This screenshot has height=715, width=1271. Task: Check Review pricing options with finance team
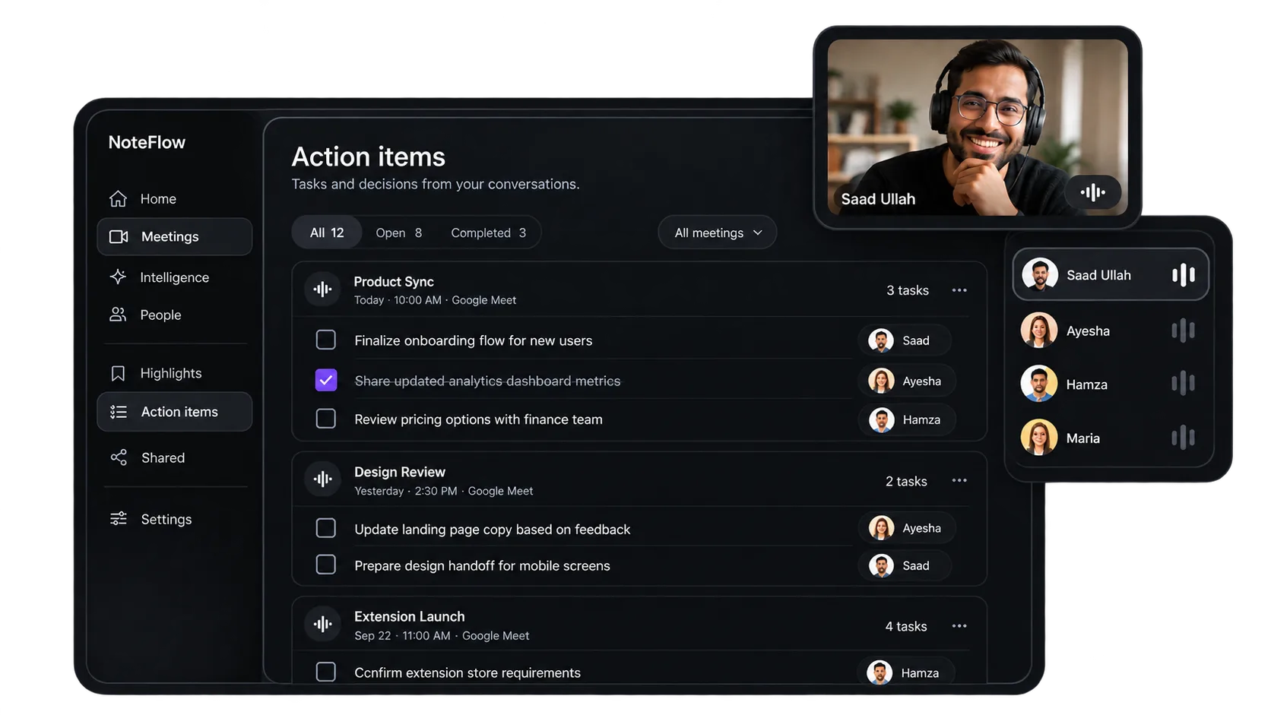tap(326, 419)
